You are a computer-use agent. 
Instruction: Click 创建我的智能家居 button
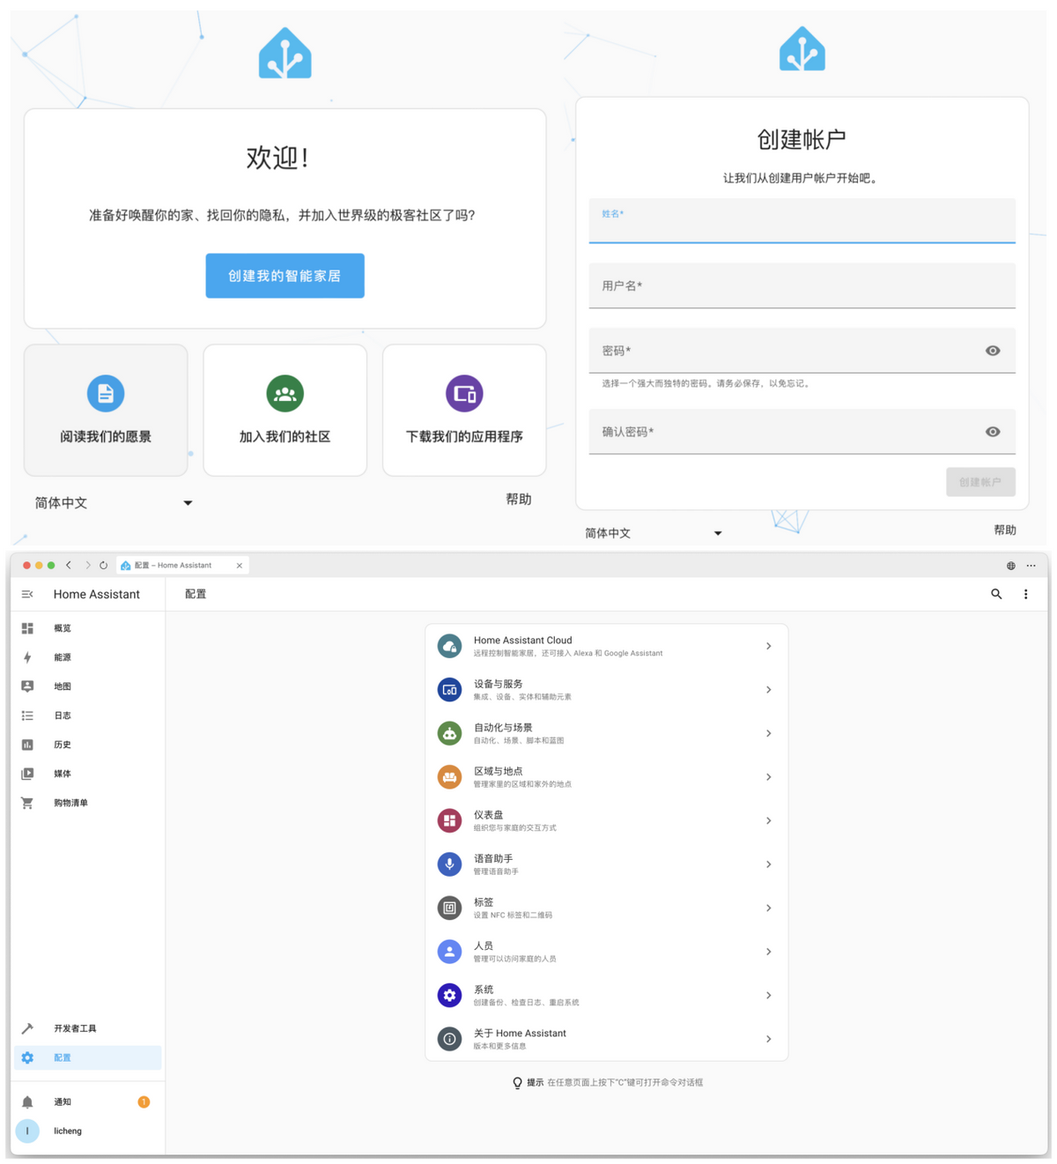pyautogui.click(x=285, y=276)
